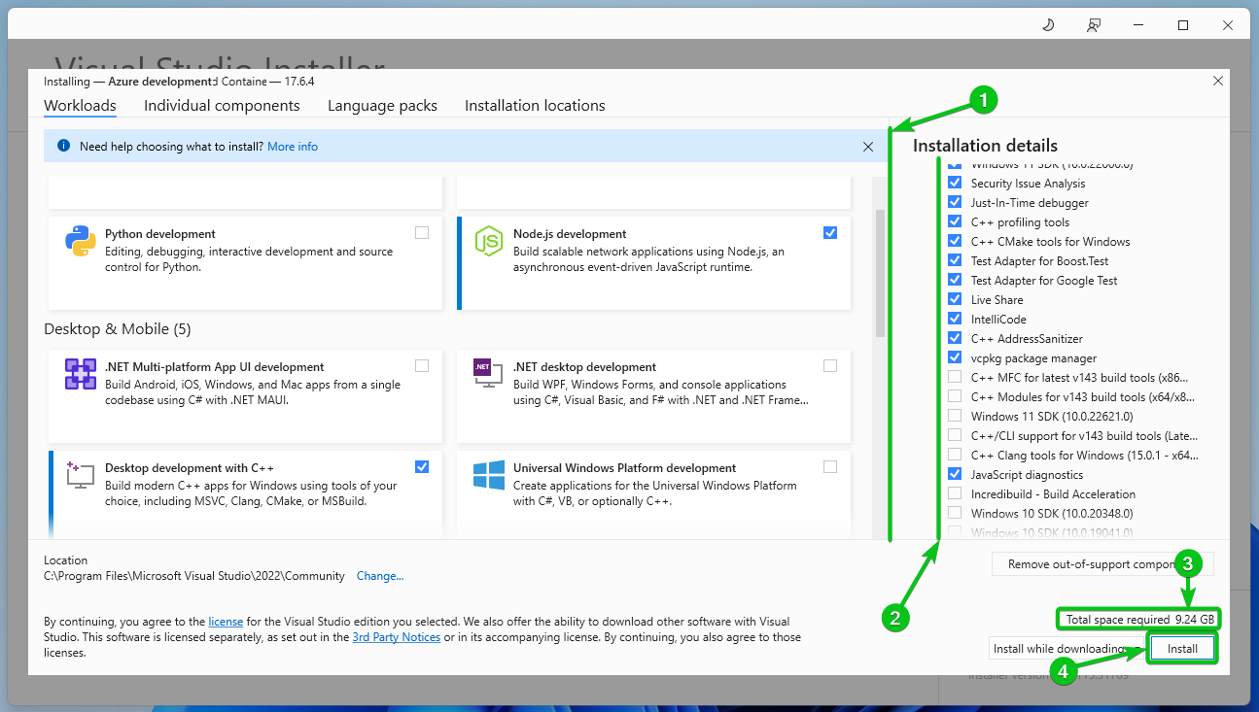Check Windows 11 SDK (10.0.22621.0)
Image resolution: width=1259 pixels, height=712 pixels.
955,416
